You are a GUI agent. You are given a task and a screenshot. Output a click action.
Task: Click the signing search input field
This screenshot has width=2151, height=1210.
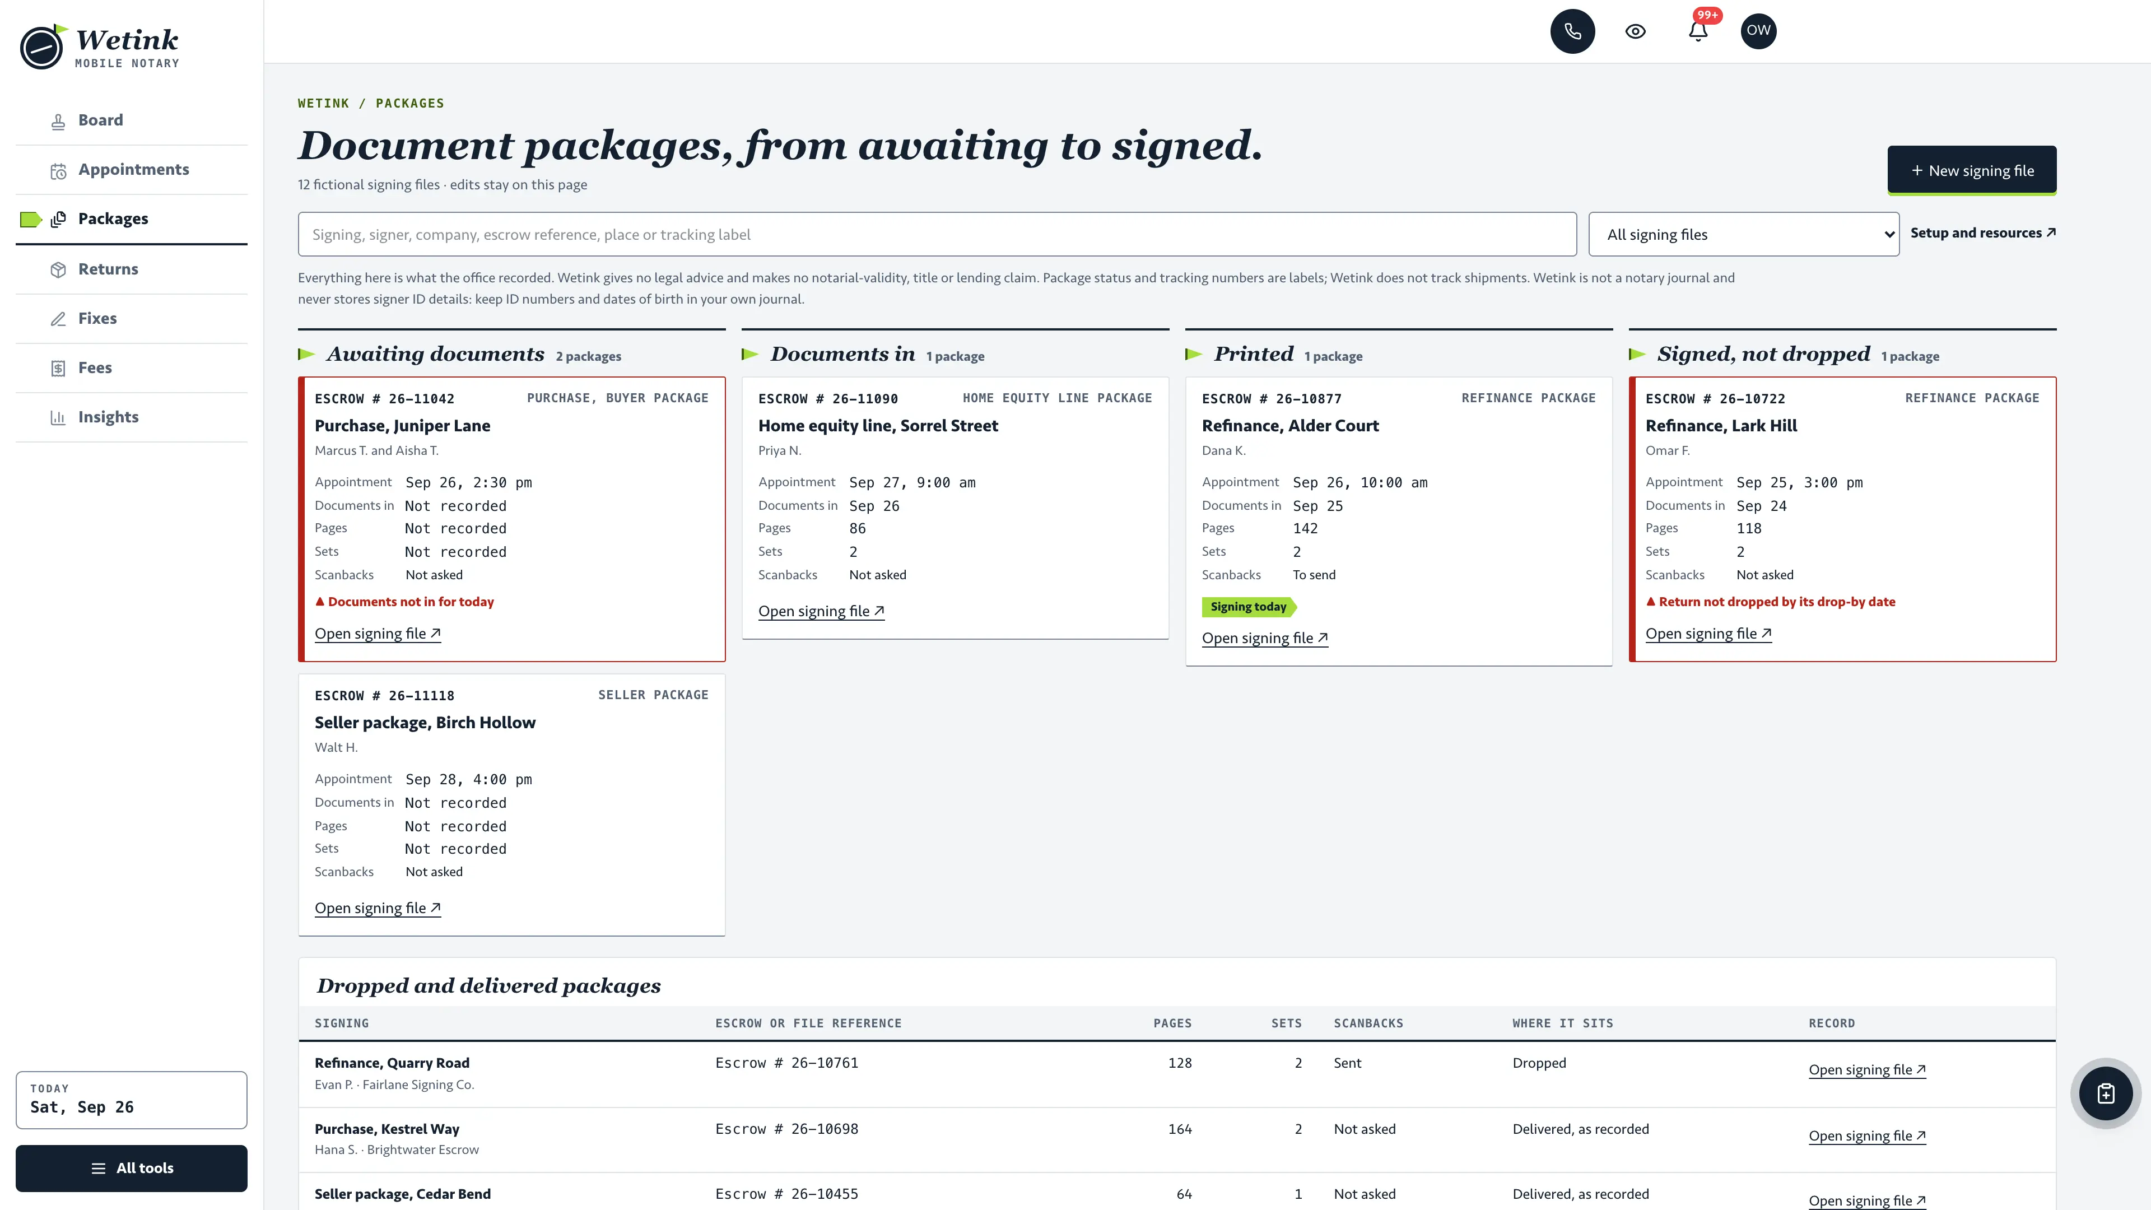pyautogui.click(x=937, y=235)
